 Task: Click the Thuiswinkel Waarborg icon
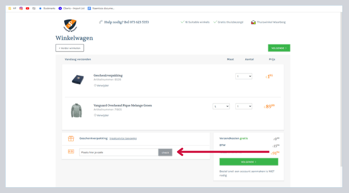point(253,22)
